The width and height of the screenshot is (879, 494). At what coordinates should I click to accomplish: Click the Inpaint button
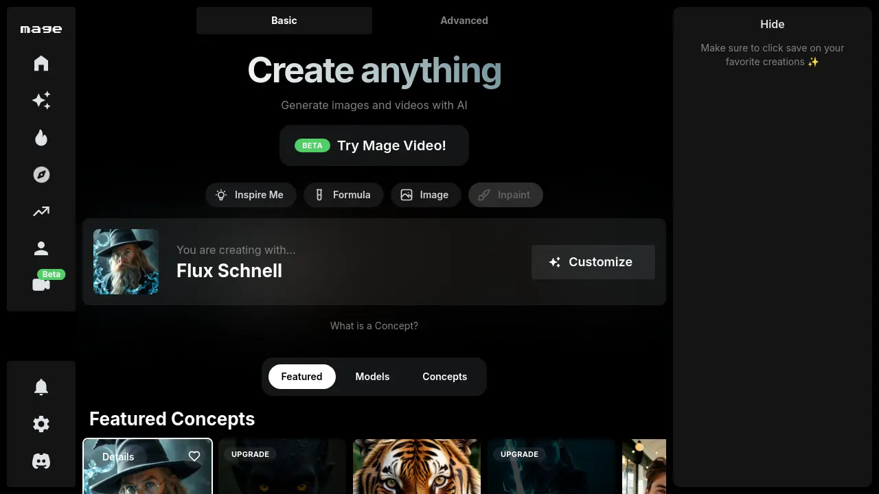(x=505, y=195)
